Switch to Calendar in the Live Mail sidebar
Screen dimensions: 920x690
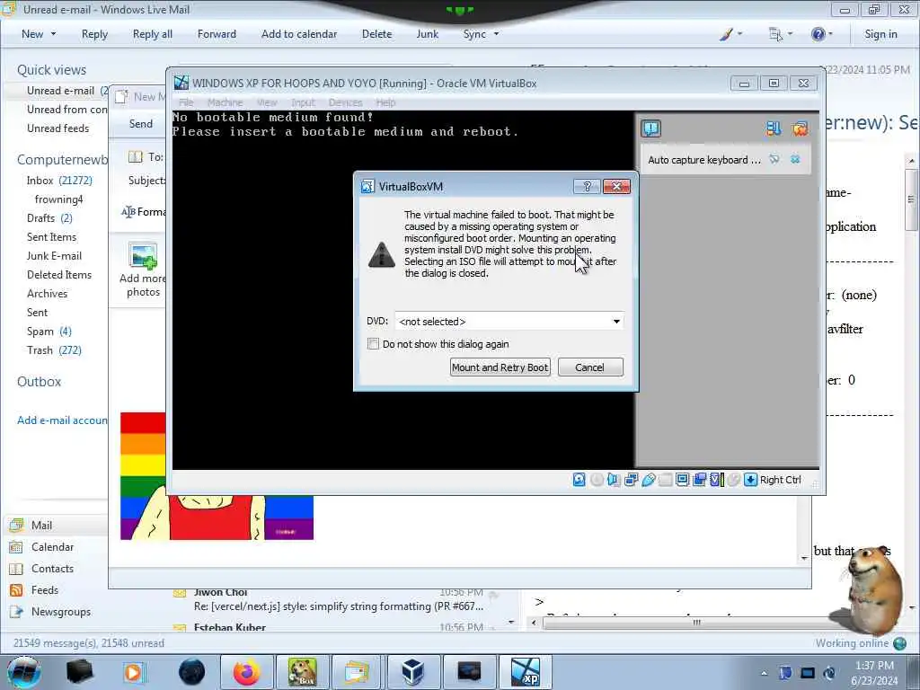52,547
